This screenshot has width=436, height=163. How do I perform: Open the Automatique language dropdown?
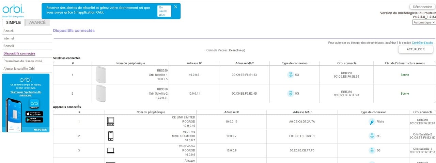pos(424,22)
